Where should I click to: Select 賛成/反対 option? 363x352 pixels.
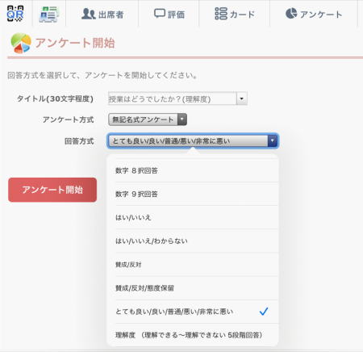pos(193,265)
